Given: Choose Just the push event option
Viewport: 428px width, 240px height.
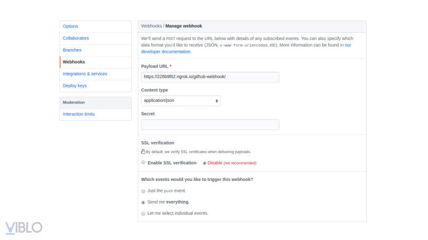Looking at the screenshot, I should 143,191.
